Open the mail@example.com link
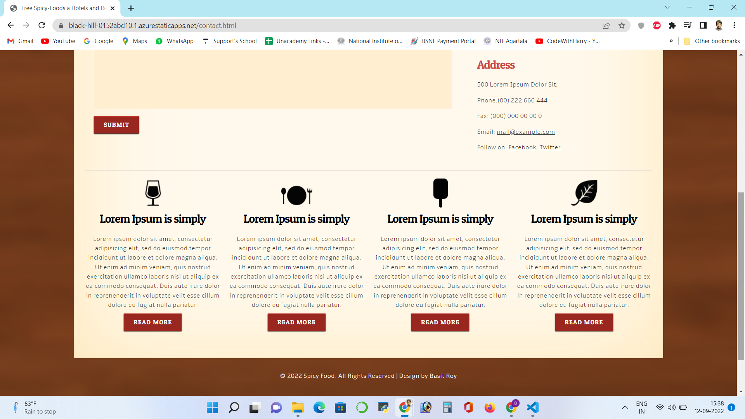745x419 pixels. pos(526,132)
